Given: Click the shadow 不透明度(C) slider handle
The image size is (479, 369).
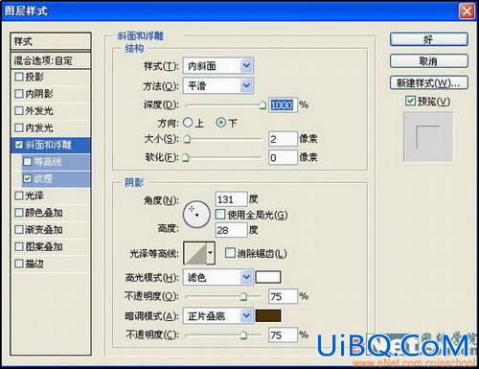Looking at the screenshot, I should tap(243, 334).
